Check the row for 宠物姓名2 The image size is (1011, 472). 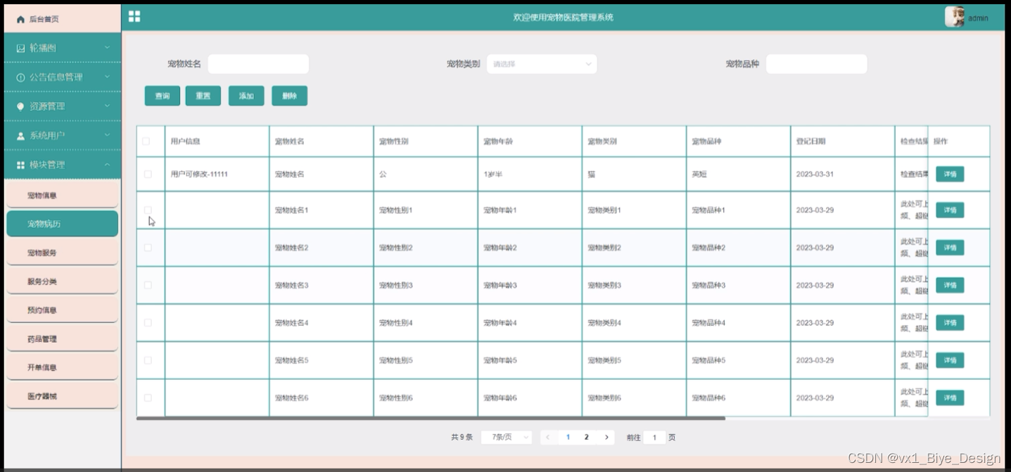(148, 248)
